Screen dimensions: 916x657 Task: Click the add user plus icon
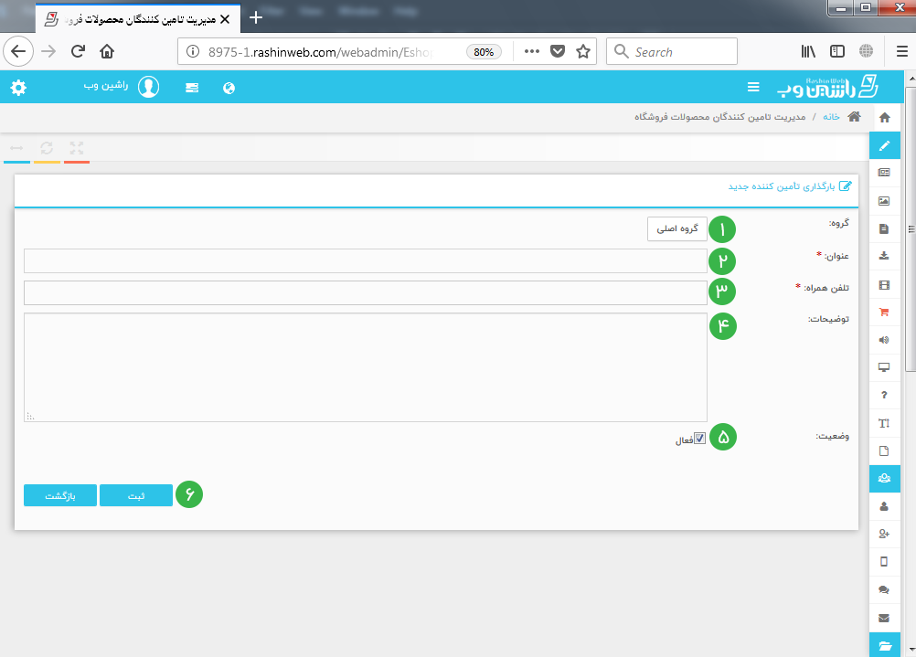(884, 534)
